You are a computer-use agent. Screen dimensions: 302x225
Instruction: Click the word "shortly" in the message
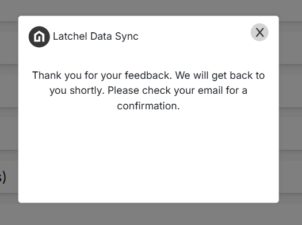point(87,90)
